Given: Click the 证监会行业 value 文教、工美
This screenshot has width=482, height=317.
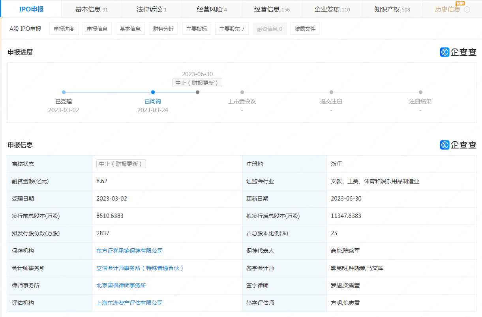Looking at the screenshot, I should [x=375, y=181].
